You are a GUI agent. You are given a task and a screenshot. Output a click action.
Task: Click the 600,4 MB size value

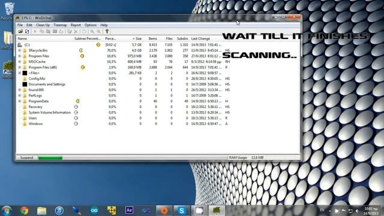click(x=134, y=61)
